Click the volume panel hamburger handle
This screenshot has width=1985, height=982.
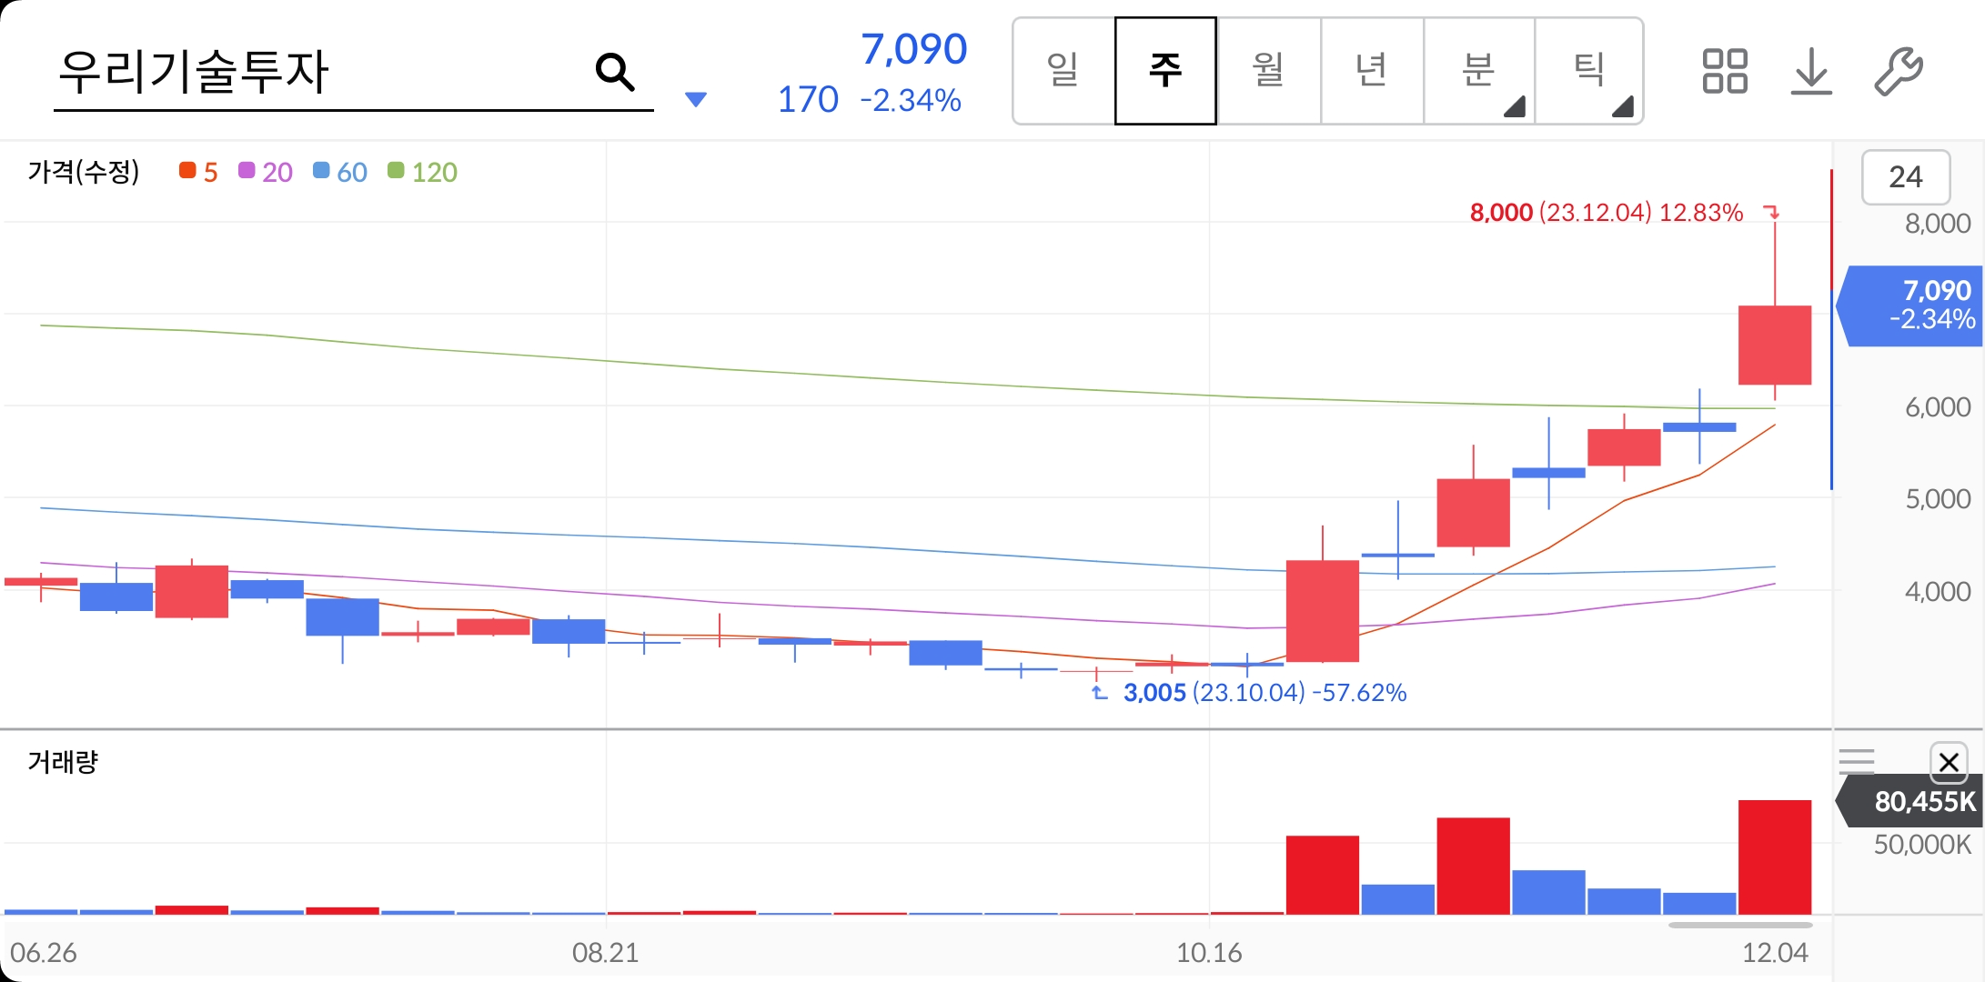(1856, 760)
